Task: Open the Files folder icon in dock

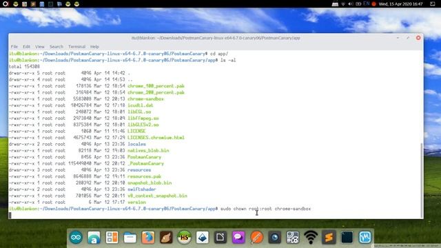Action: click(x=130, y=238)
